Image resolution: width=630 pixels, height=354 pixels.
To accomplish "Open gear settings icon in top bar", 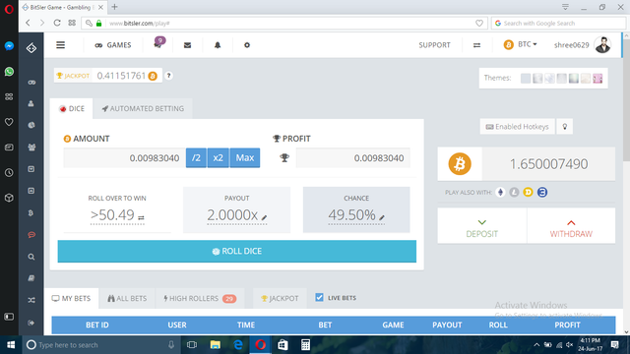I will [x=247, y=45].
